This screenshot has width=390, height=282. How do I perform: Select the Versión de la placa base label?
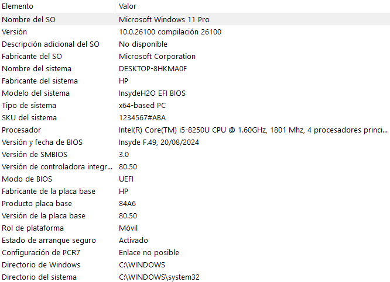(x=43, y=216)
